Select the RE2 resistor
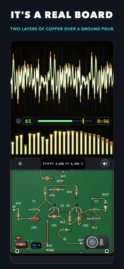Screen dimensions: 124x269 click(x=76, y=191)
